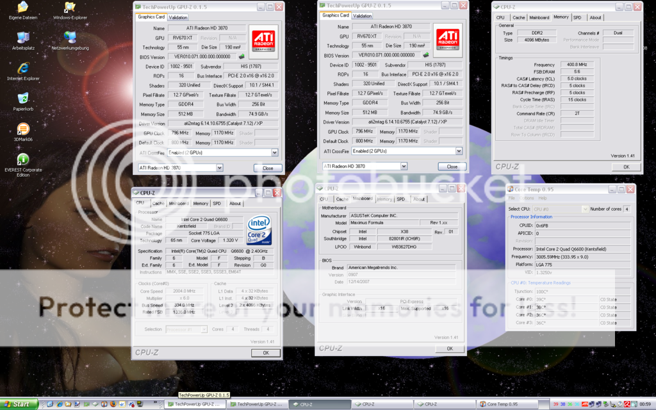The image size is (656, 410).
Task: Open the Eigene Dateien desktop icon
Action: (x=23, y=10)
